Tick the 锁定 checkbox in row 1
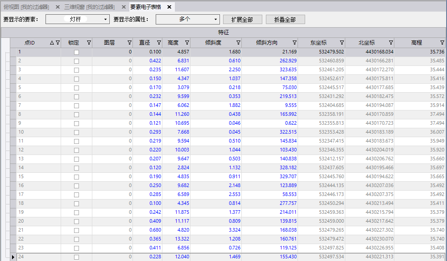 76,52
